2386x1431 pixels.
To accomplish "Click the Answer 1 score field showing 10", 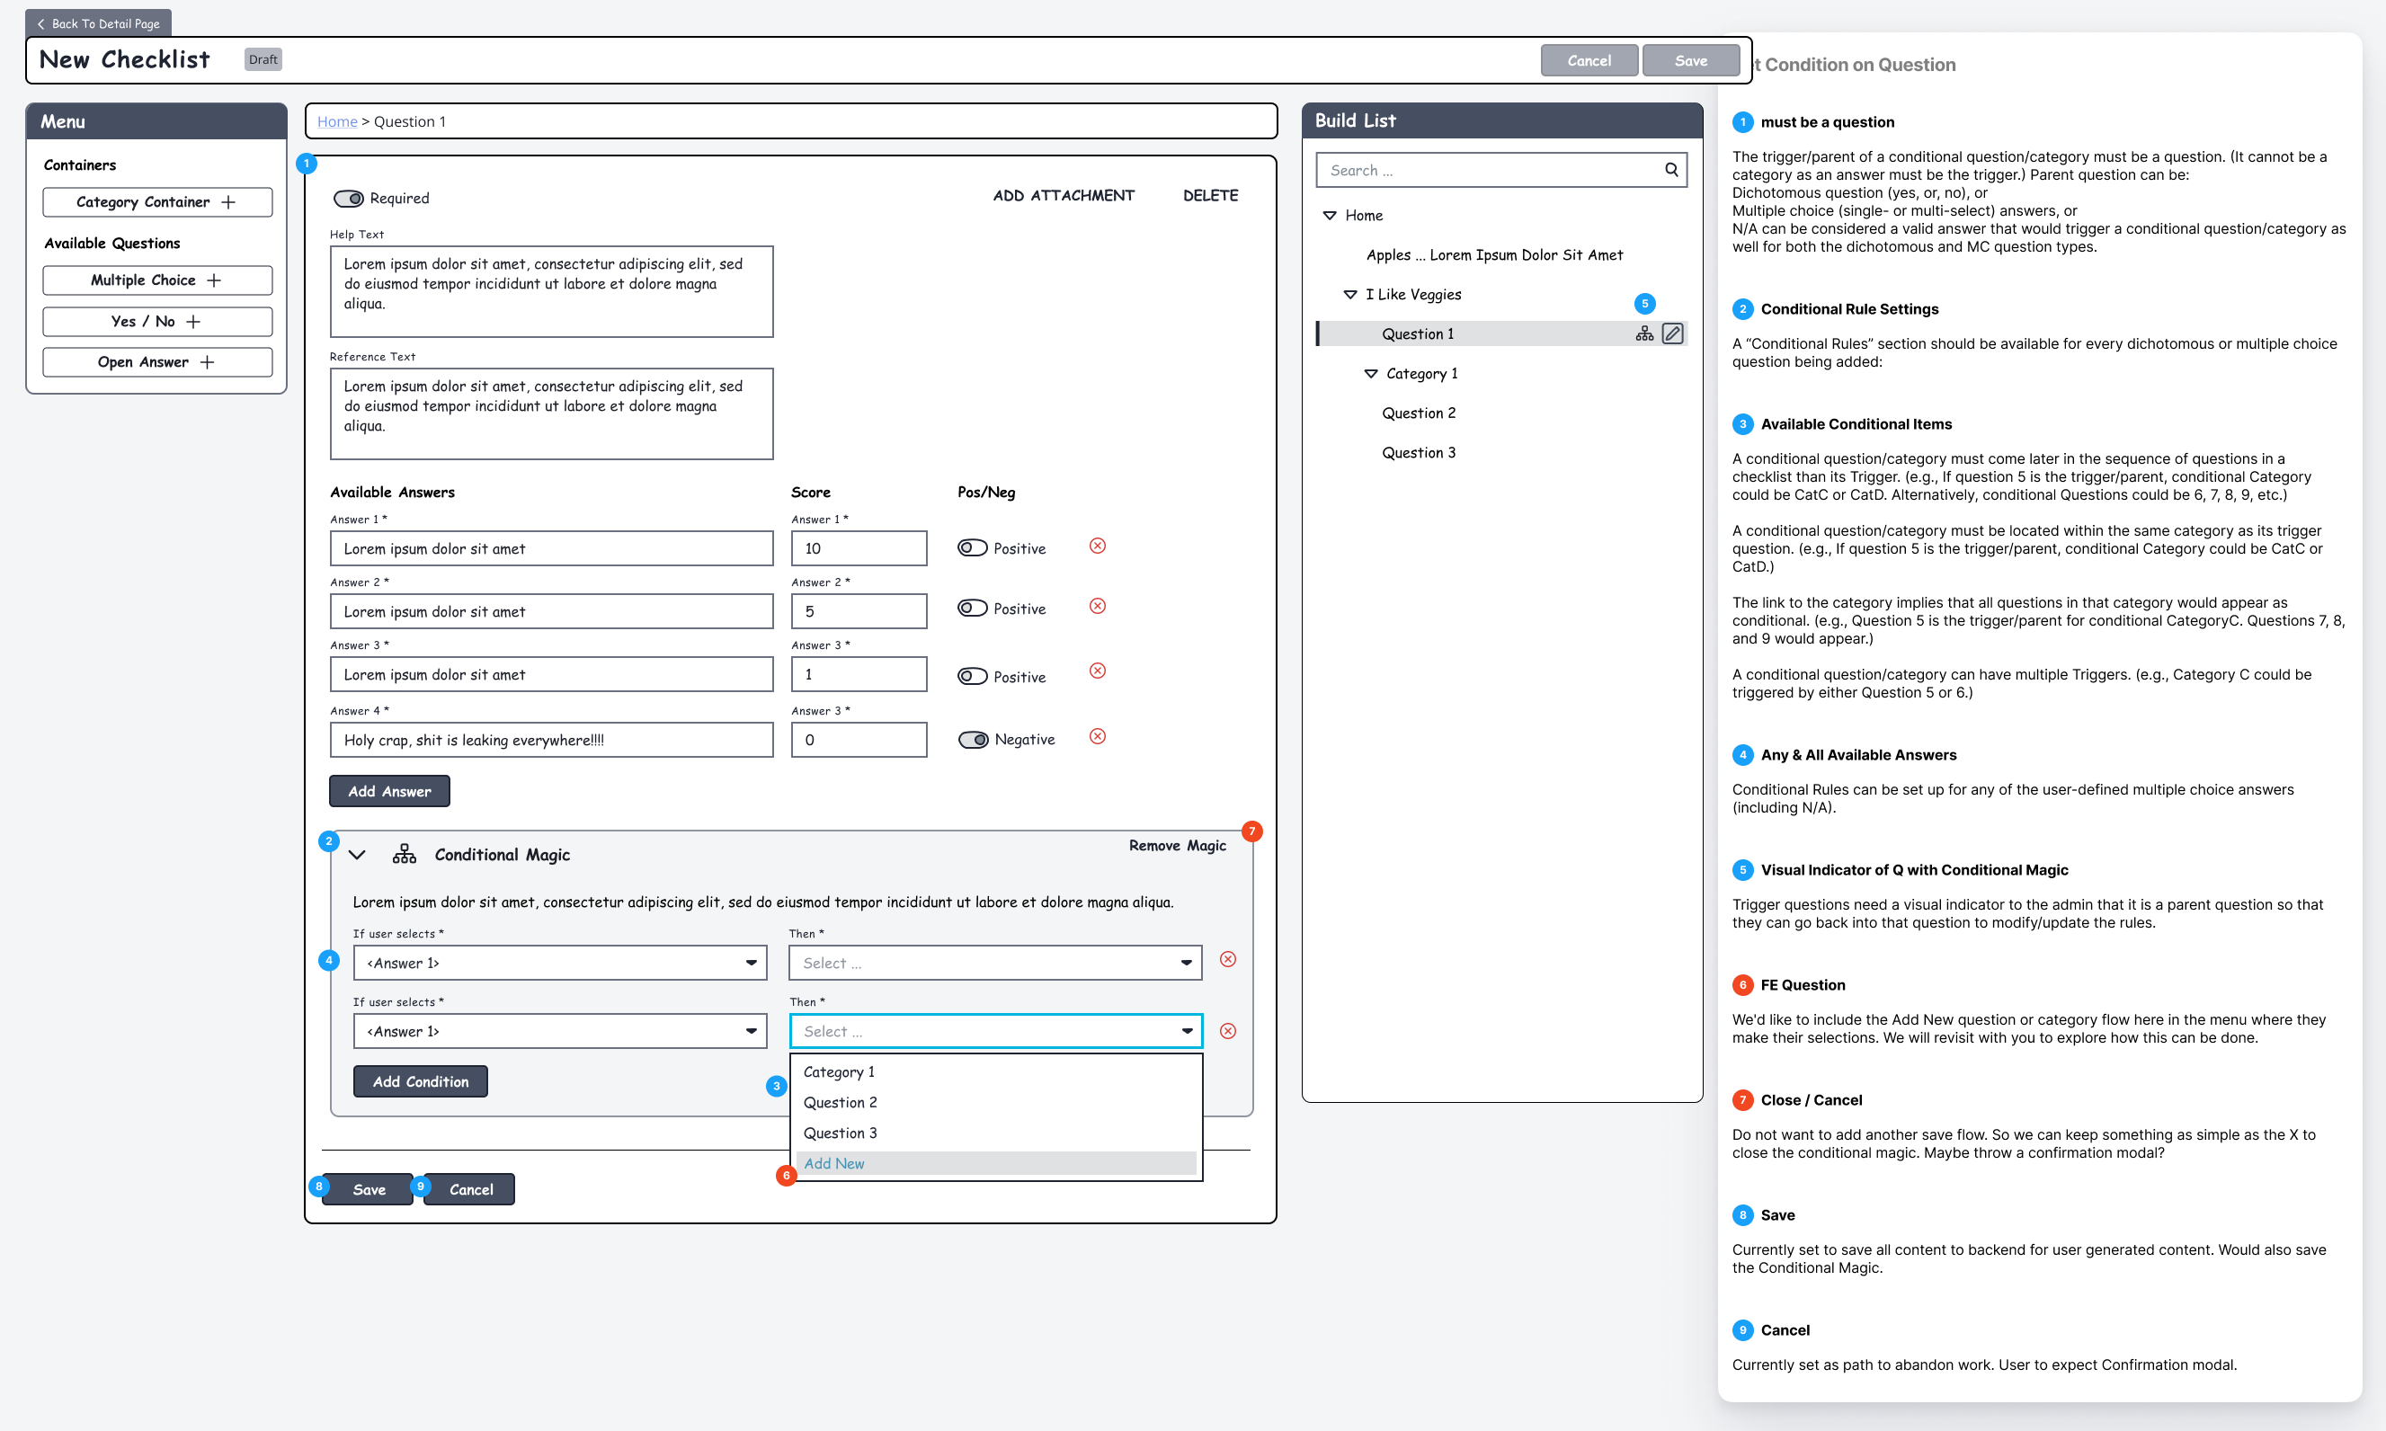I will [859, 547].
